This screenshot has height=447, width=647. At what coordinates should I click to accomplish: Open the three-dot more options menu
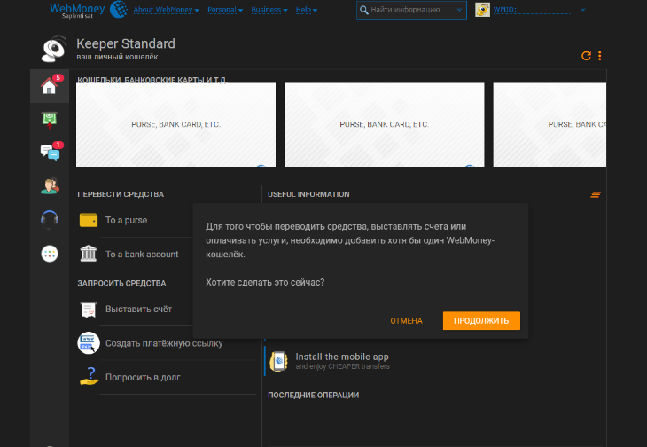point(599,56)
